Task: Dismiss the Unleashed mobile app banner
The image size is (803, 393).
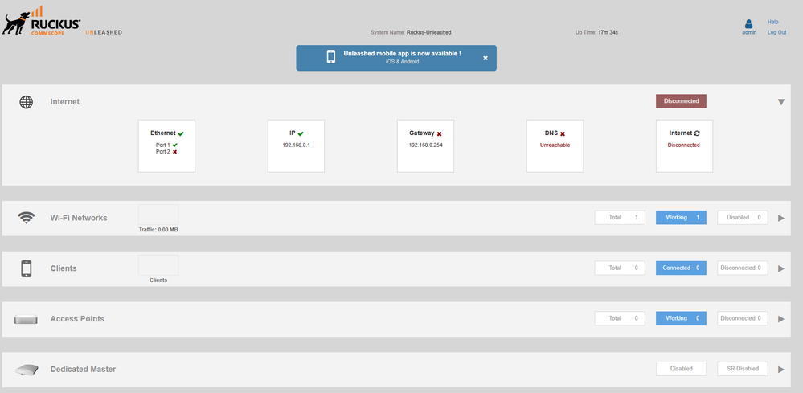Action: coord(485,58)
